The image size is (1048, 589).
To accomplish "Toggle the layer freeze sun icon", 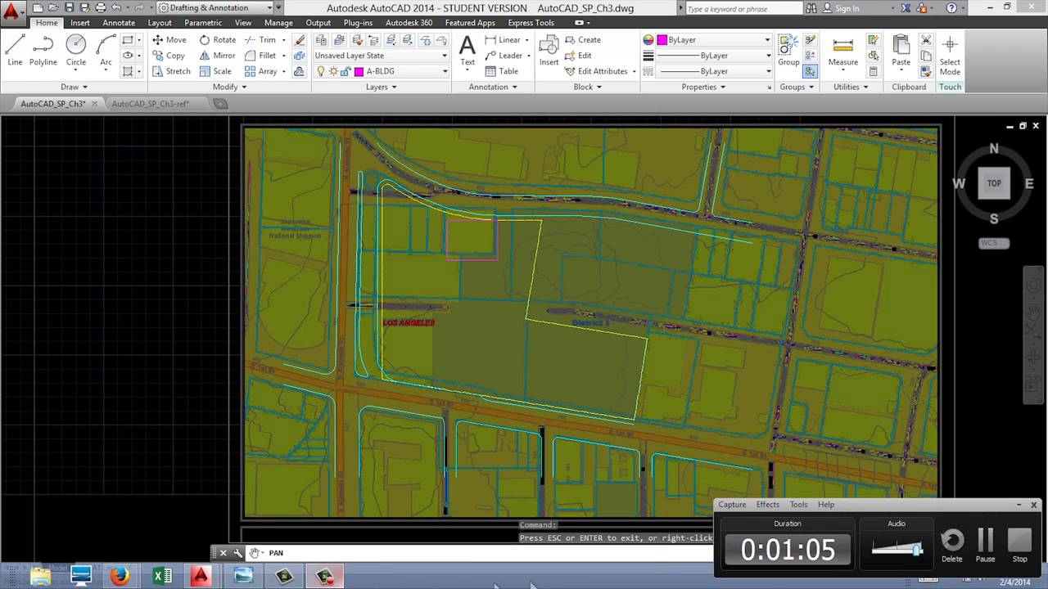I will [333, 72].
